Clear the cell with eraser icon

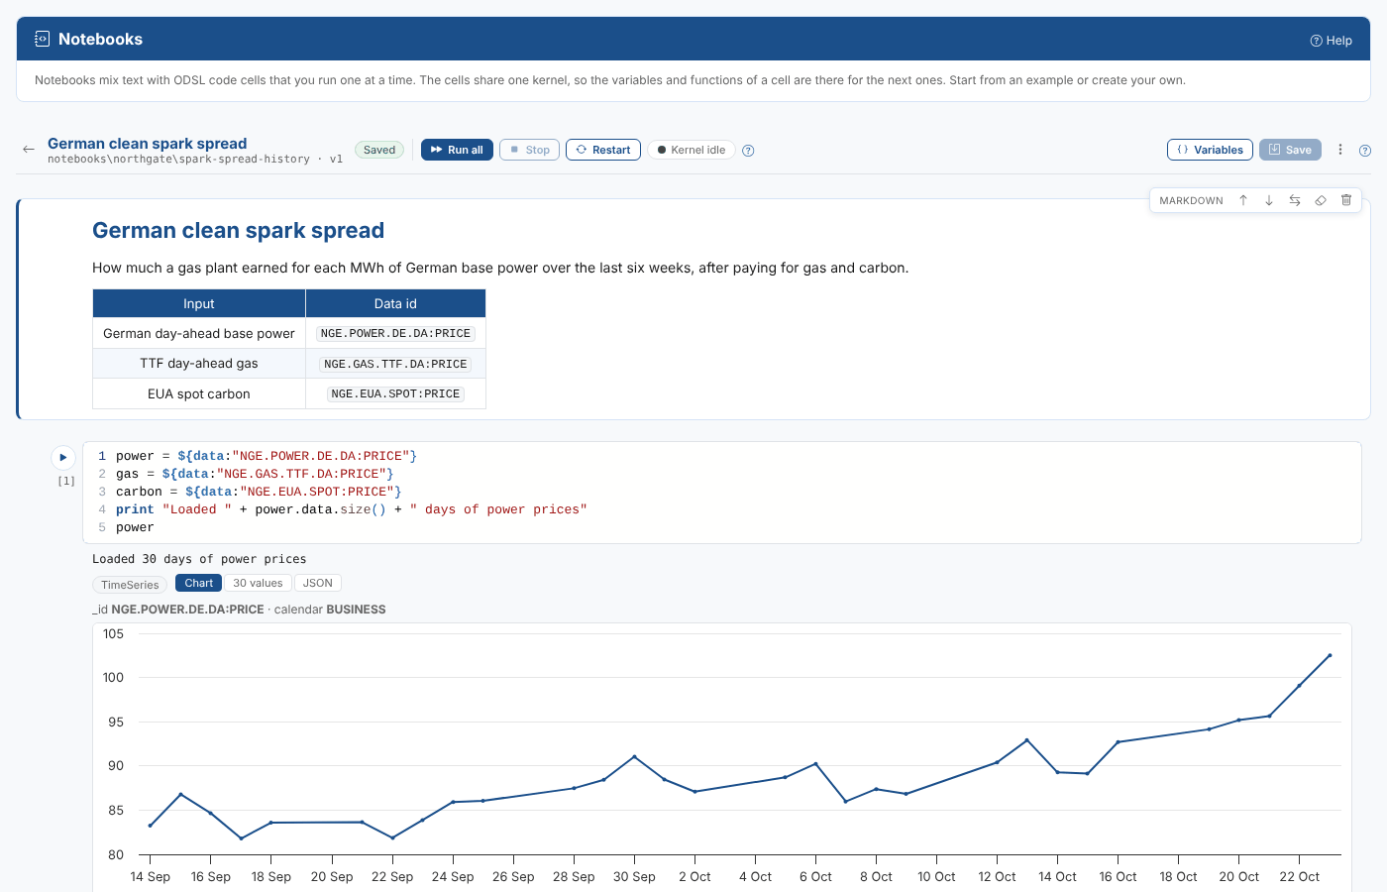click(1321, 200)
